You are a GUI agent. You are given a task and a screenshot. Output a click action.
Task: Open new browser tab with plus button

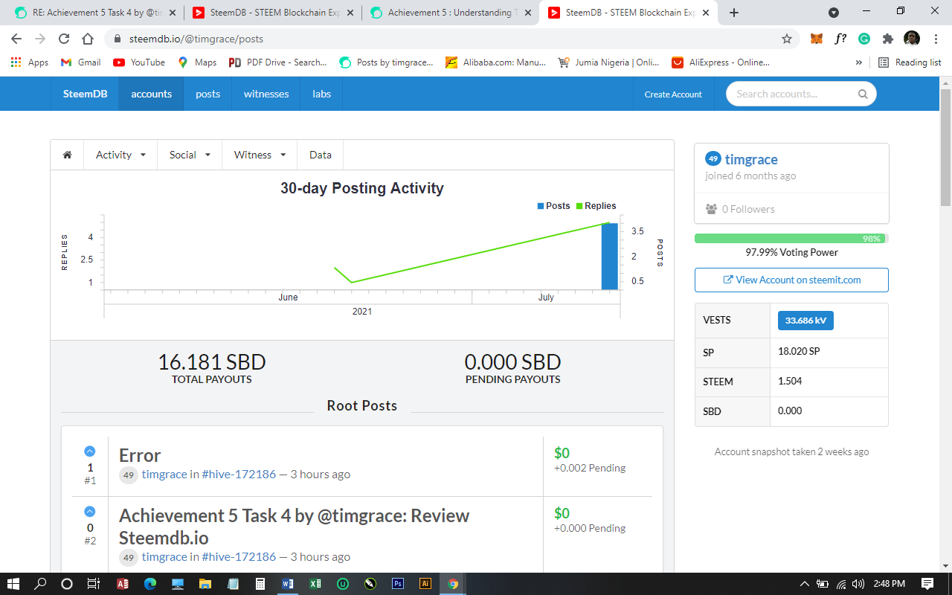pos(734,13)
